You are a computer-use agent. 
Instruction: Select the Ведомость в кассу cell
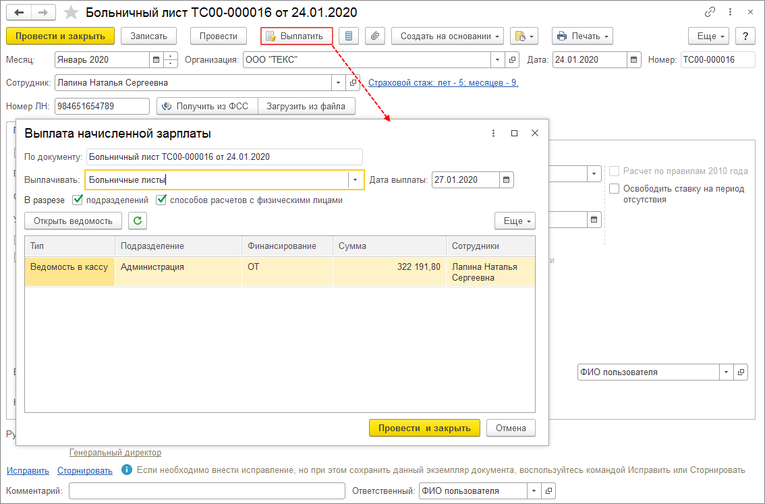click(69, 271)
